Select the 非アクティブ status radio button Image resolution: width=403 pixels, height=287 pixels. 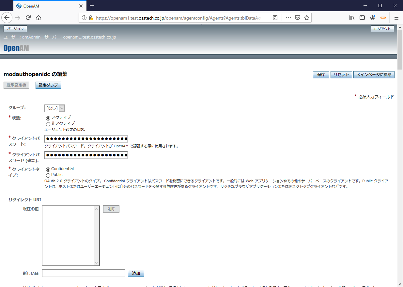(48, 124)
